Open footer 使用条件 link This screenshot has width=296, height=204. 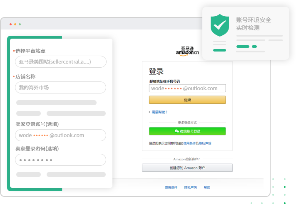click(171, 187)
